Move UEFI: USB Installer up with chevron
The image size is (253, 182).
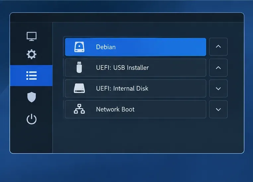218,67
